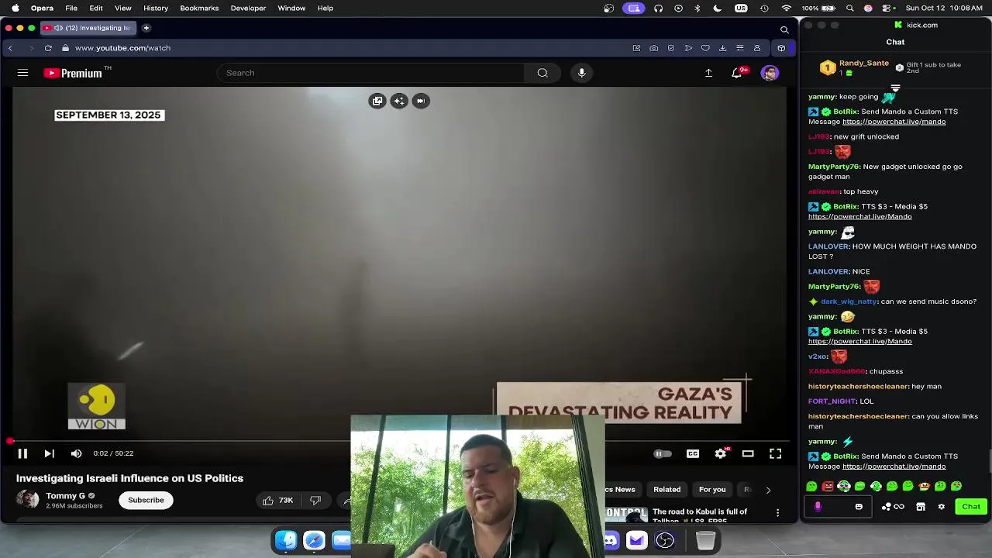The height and width of the screenshot is (558, 992).
Task: Click the YouTube search magnifier button
Action: (542, 73)
